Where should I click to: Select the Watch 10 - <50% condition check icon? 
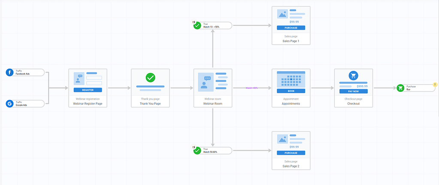point(197,26)
